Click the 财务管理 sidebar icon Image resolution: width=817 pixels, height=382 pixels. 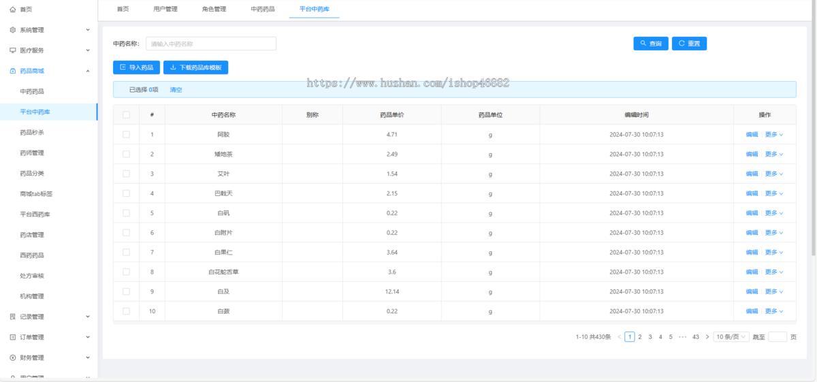[x=13, y=357]
